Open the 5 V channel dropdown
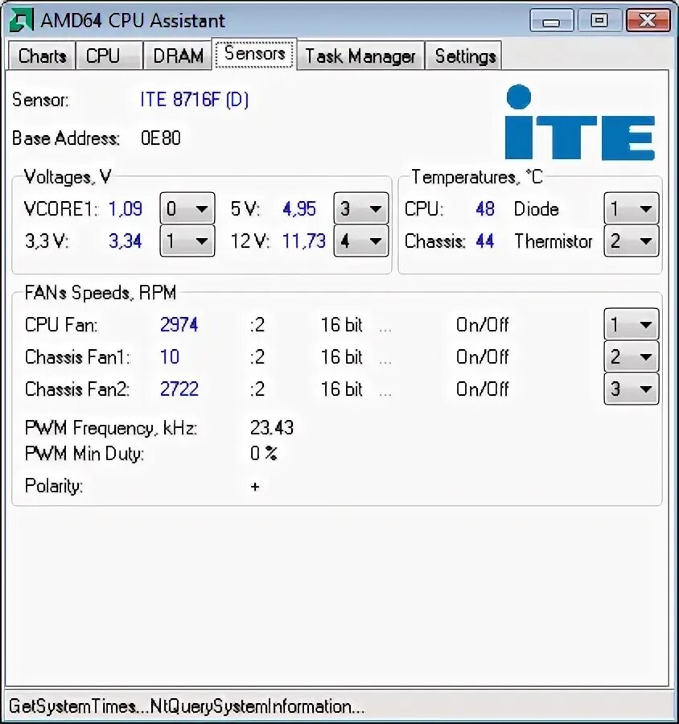The height and width of the screenshot is (724, 679). 360,208
